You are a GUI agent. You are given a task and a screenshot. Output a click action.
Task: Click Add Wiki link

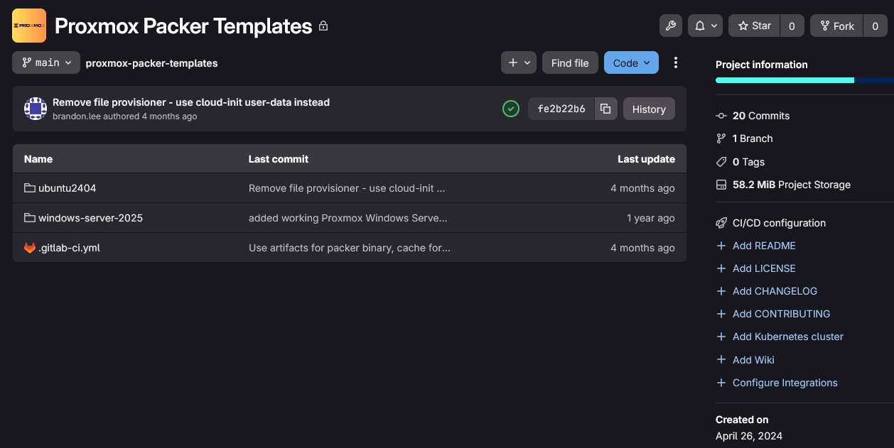pos(753,360)
